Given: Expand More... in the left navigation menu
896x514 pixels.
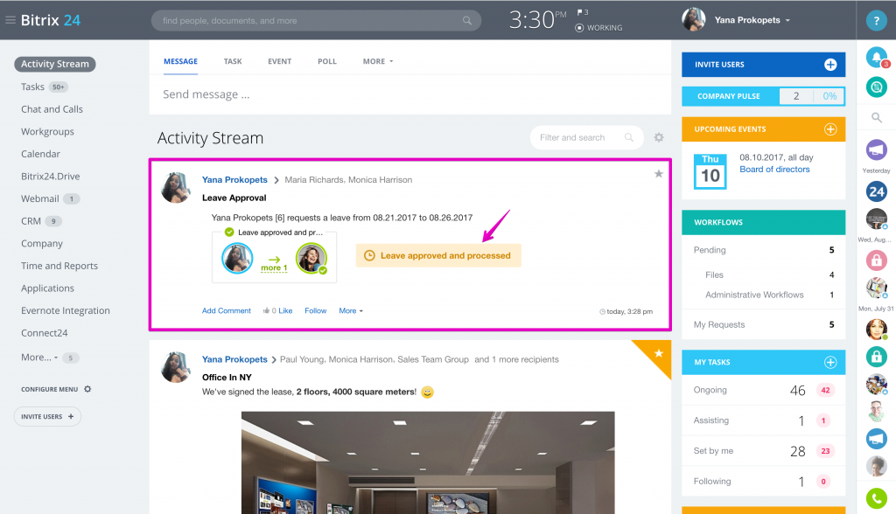Looking at the screenshot, I should click(x=39, y=358).
